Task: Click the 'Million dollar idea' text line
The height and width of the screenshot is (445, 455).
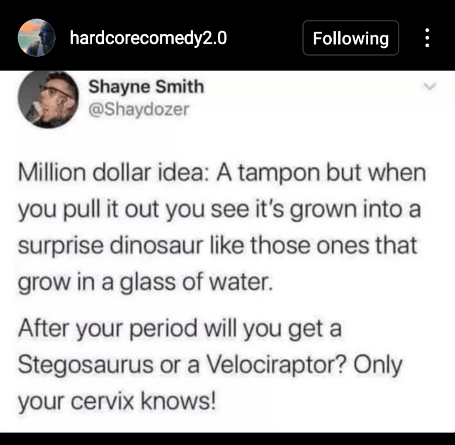Action: click(222, 173)
